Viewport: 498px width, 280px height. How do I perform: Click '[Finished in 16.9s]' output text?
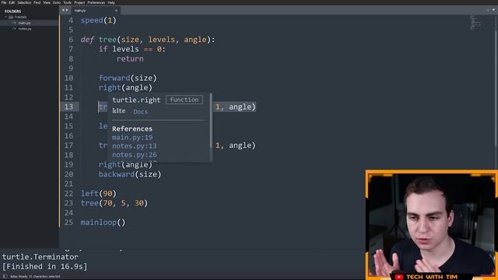(44, 266)
